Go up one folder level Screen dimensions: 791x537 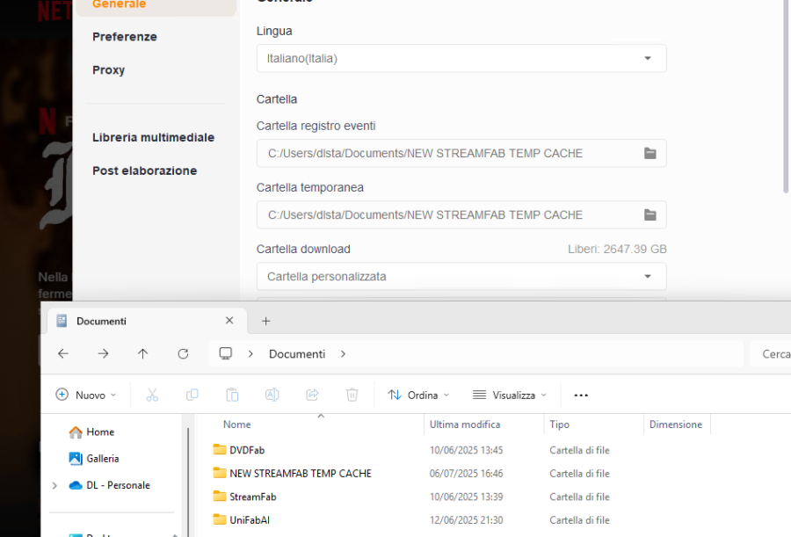(143, 353)
